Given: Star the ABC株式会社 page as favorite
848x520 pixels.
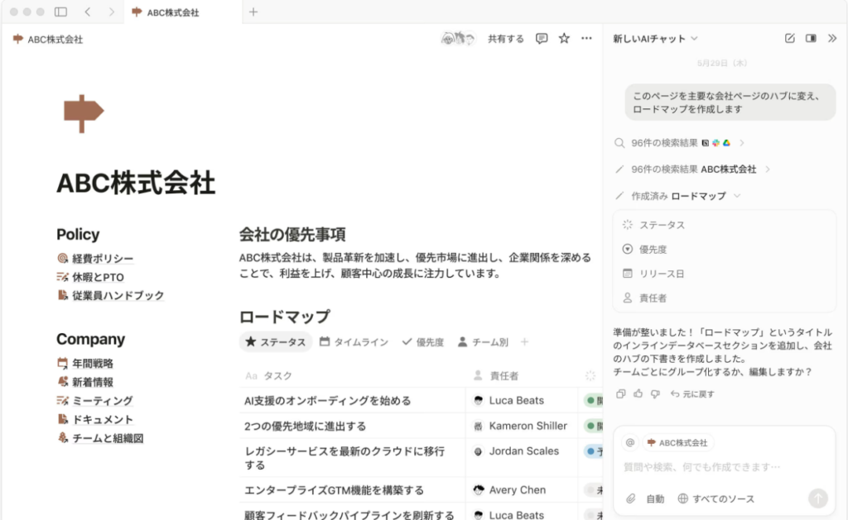Looking at the screenshot, I should click(563, 37).
